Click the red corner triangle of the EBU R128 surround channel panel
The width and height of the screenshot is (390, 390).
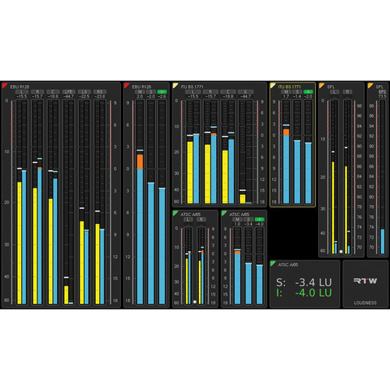coord(4,85)
